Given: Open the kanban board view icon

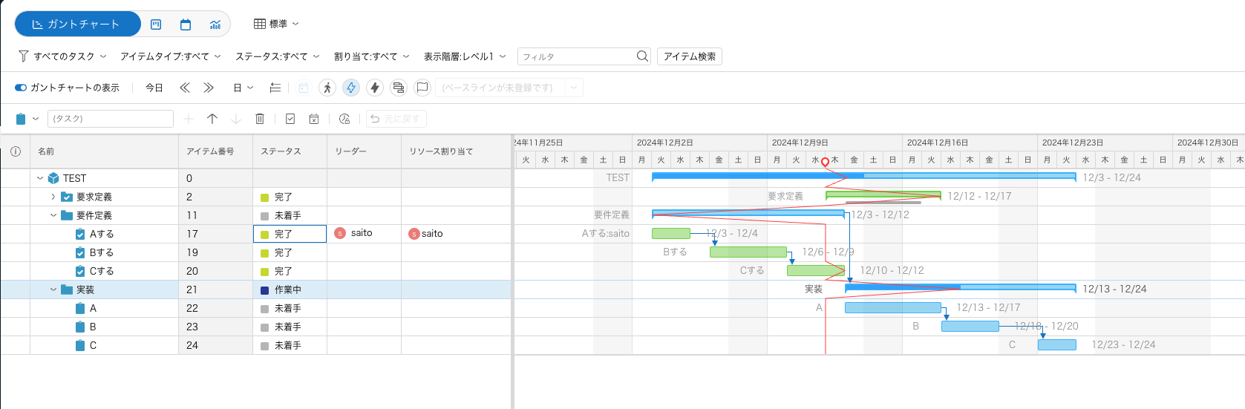Looking at the screenshot, I should pos(156,24).
